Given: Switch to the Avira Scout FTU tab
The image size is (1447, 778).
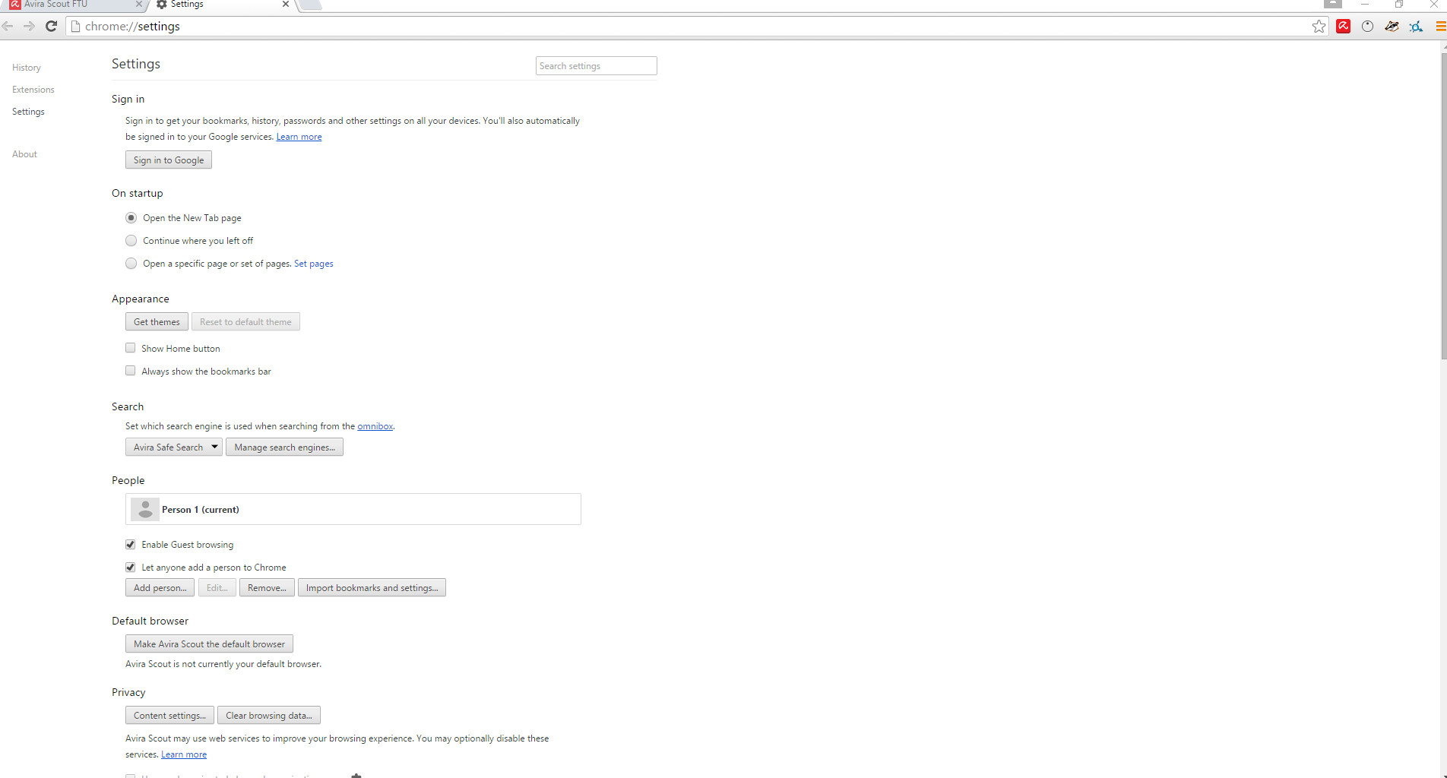Looking at the screenshot, I should [x=72, y=5].
